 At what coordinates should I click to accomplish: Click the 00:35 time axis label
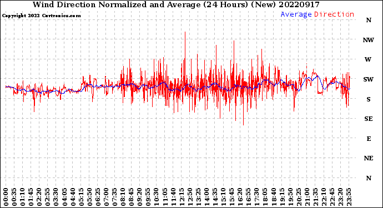[14, 197]
